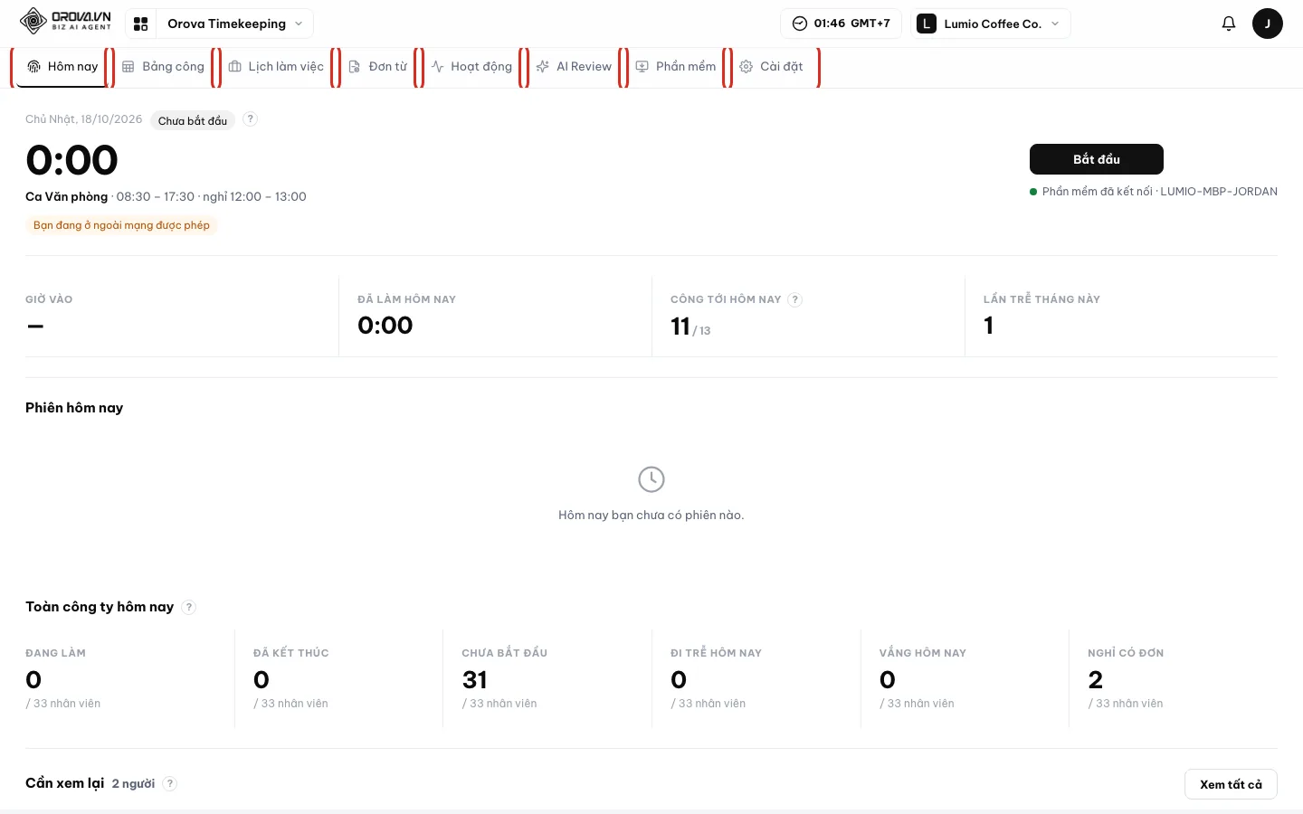Click the Chủ Nhật, 18/10/2026 date

click(x=84, y=119)
